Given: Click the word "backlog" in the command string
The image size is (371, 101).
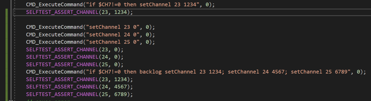Looking at the screenshot, I should pos(151,72).
